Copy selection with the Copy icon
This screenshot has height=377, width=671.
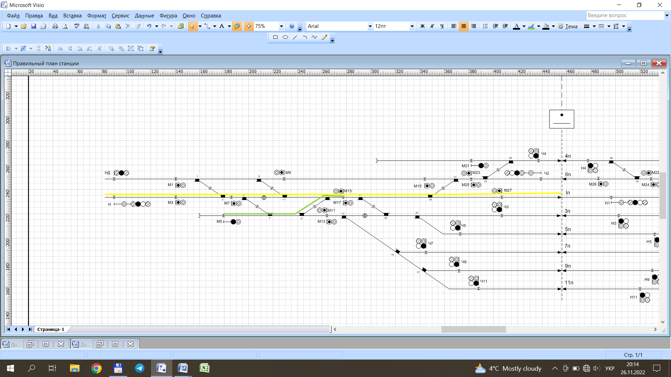tap(108, 26)
